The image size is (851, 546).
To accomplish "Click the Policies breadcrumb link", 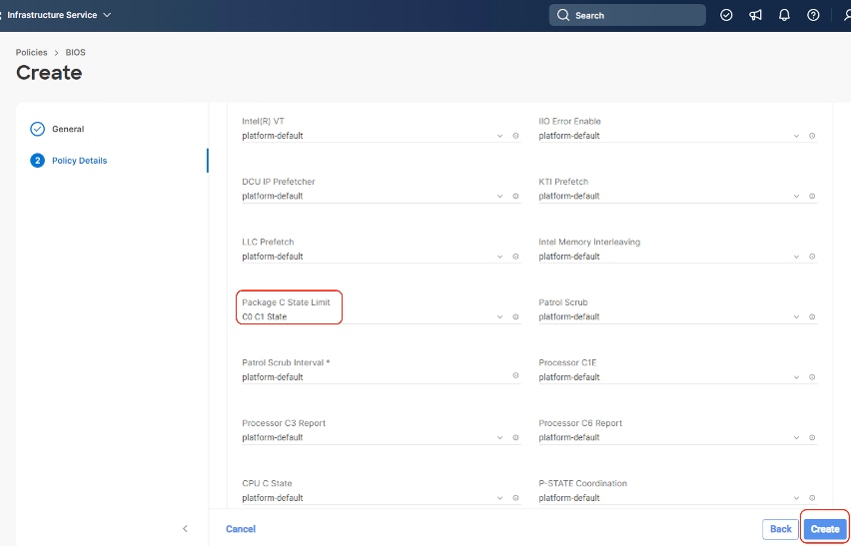I will (x=32, y=52).
